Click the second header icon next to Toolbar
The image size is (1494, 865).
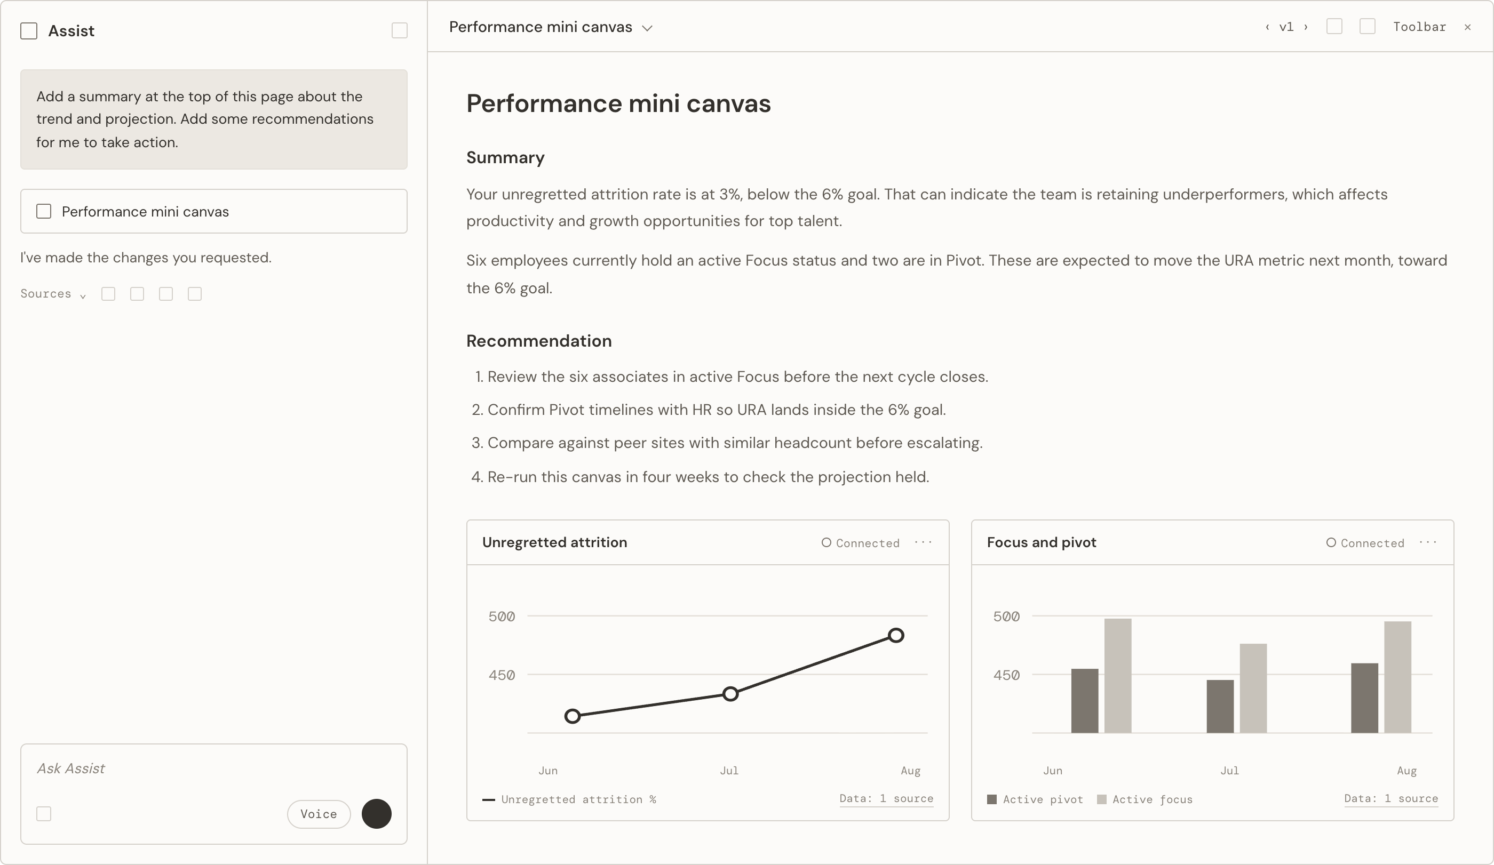coord(1368,26)
